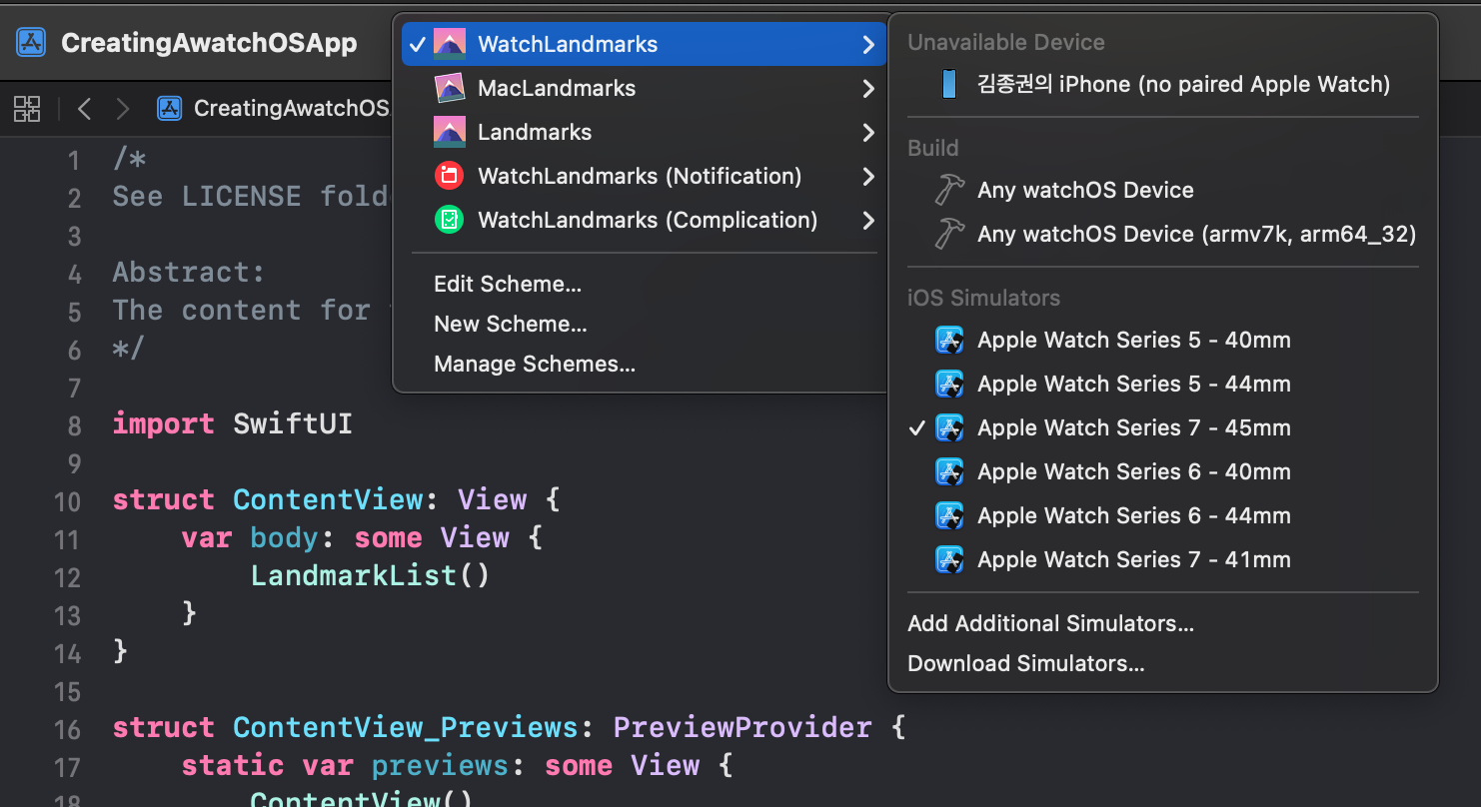
Task: Click simulator icon for Series 5 - 44mm
Action: coord(948,384)
